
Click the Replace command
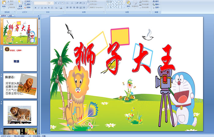(156, 4)
